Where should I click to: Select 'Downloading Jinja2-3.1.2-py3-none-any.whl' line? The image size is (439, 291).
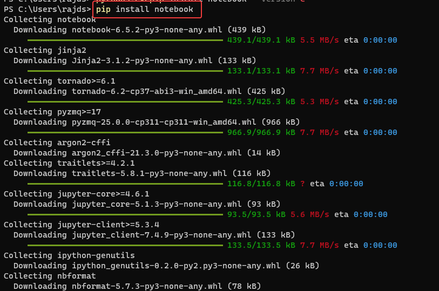(134, 60)
